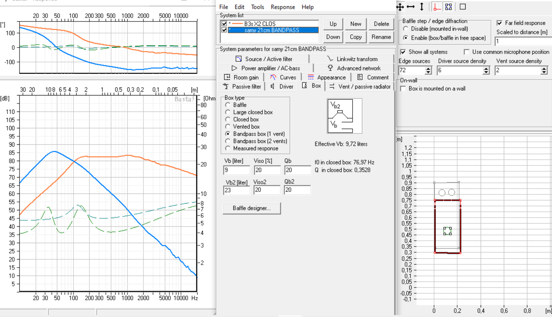The width and height of the screenshot is (552, 317).
Task: Uncheck the B3s X2 CLOS system checkbox
Action: point(224,23)
